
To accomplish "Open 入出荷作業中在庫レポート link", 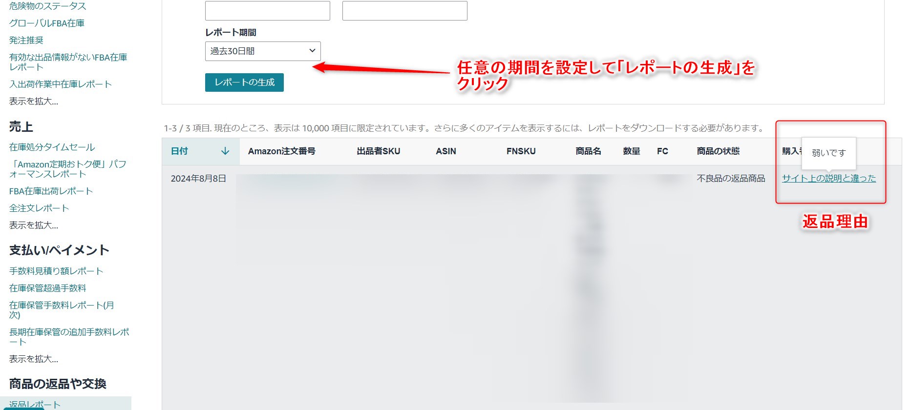I will (x=61, y=84).
